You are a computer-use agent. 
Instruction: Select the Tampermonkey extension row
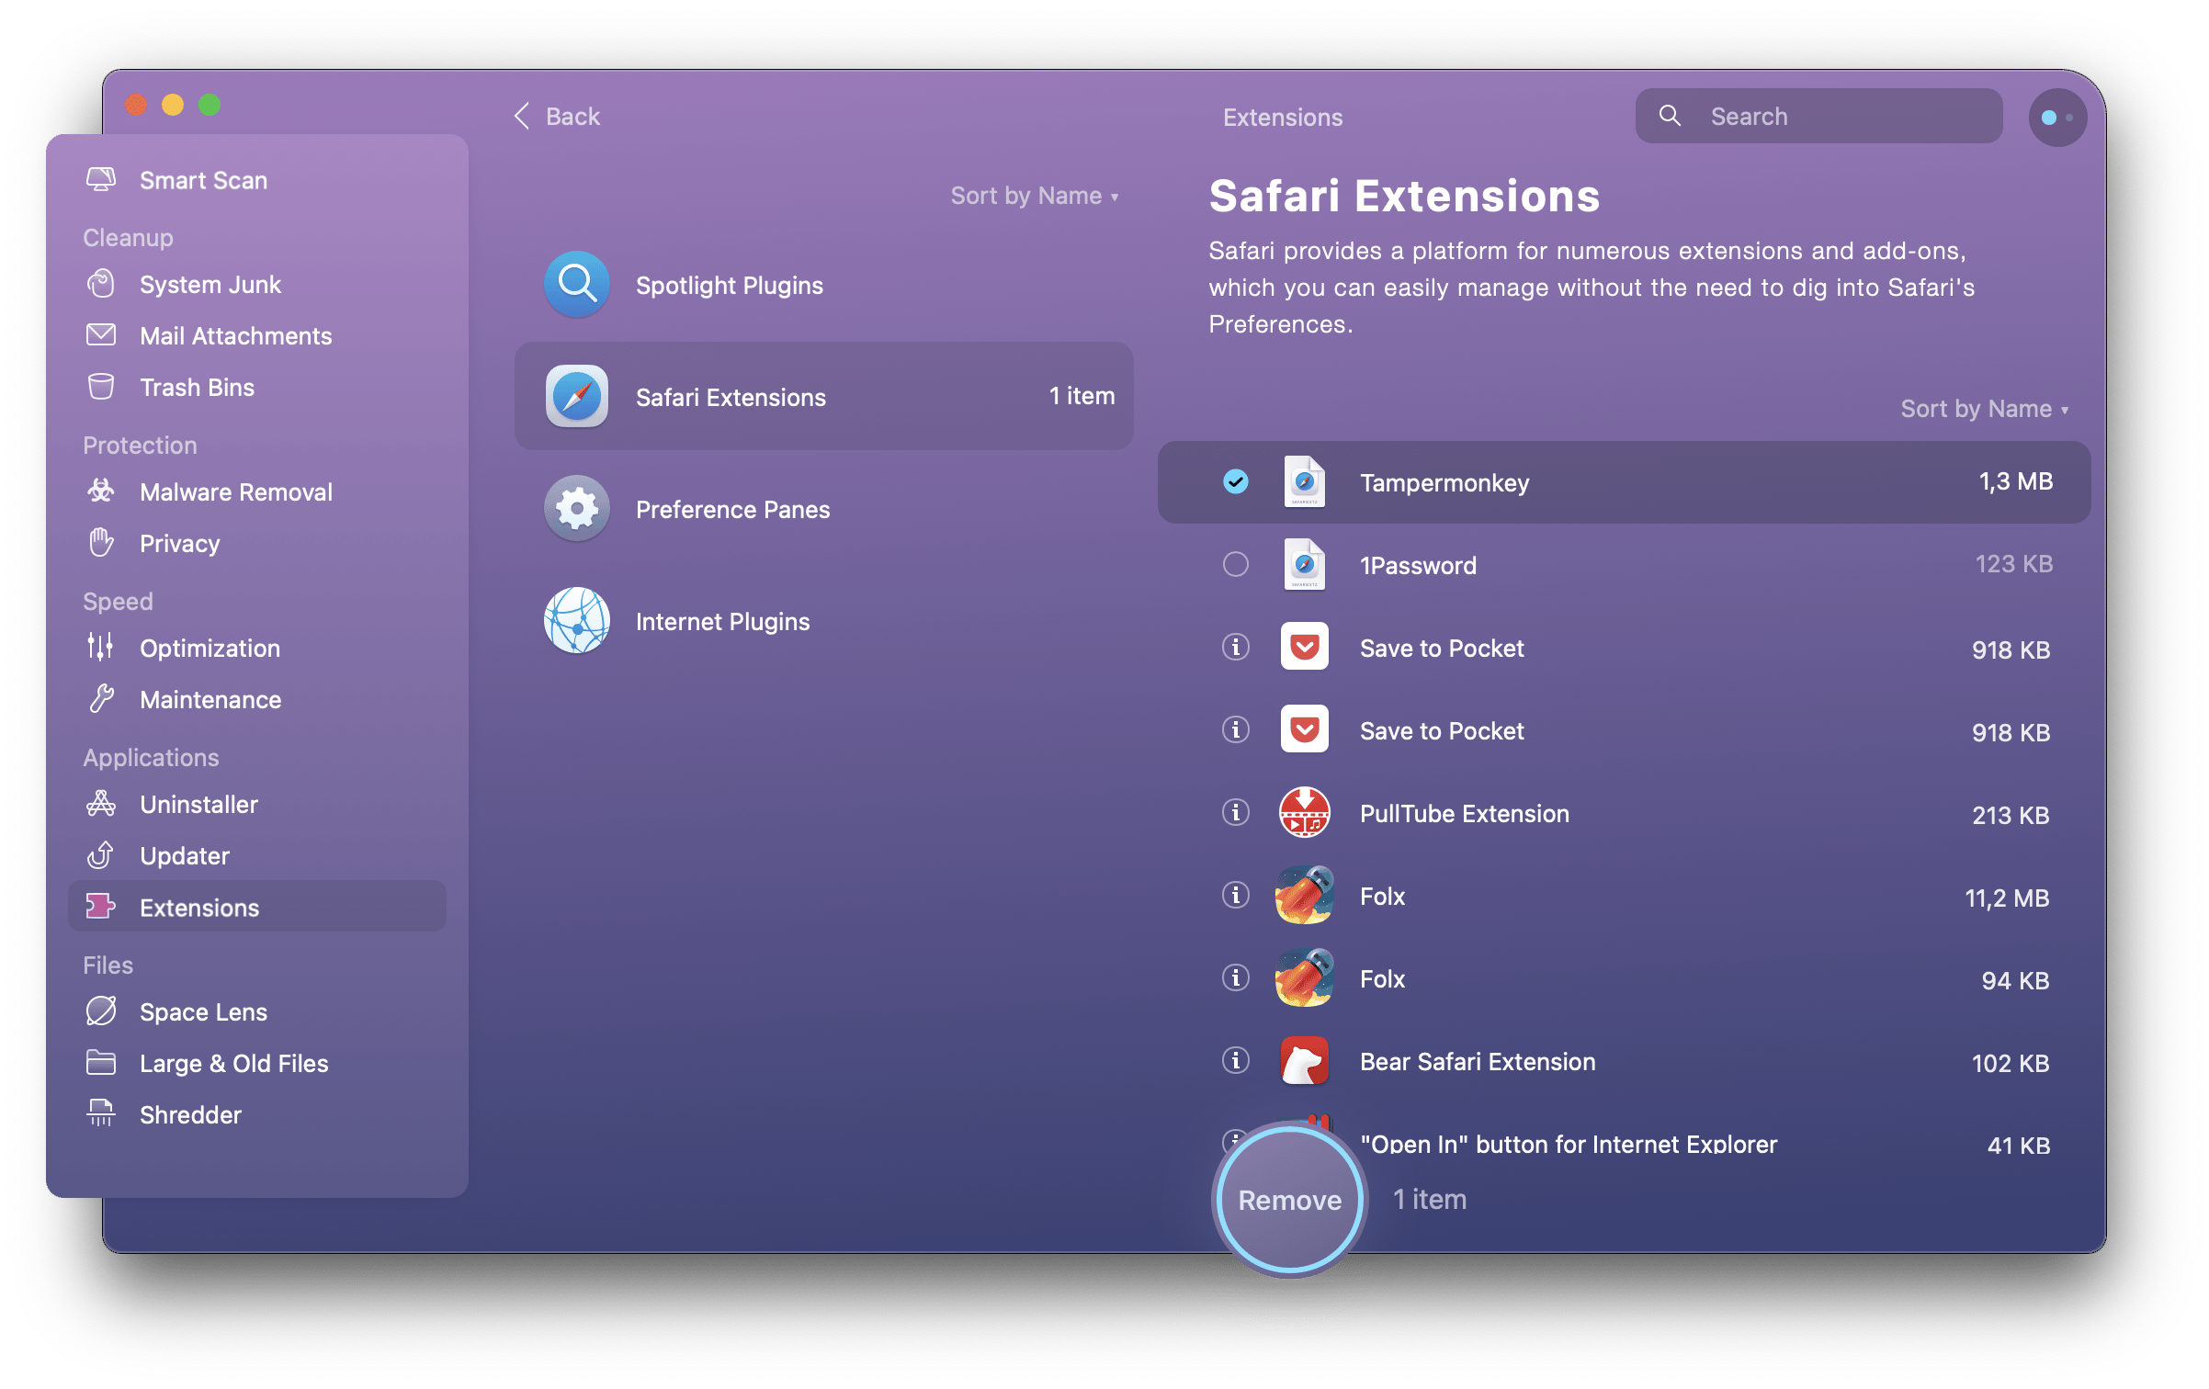1624,482
